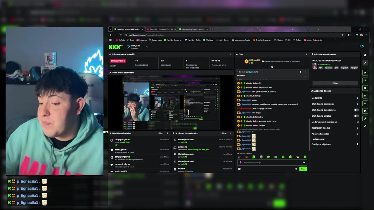The height and width of the screenshot is (210, 374).
Task: Click GODMA943 in chat leaderboard
Action: point(254,60)
